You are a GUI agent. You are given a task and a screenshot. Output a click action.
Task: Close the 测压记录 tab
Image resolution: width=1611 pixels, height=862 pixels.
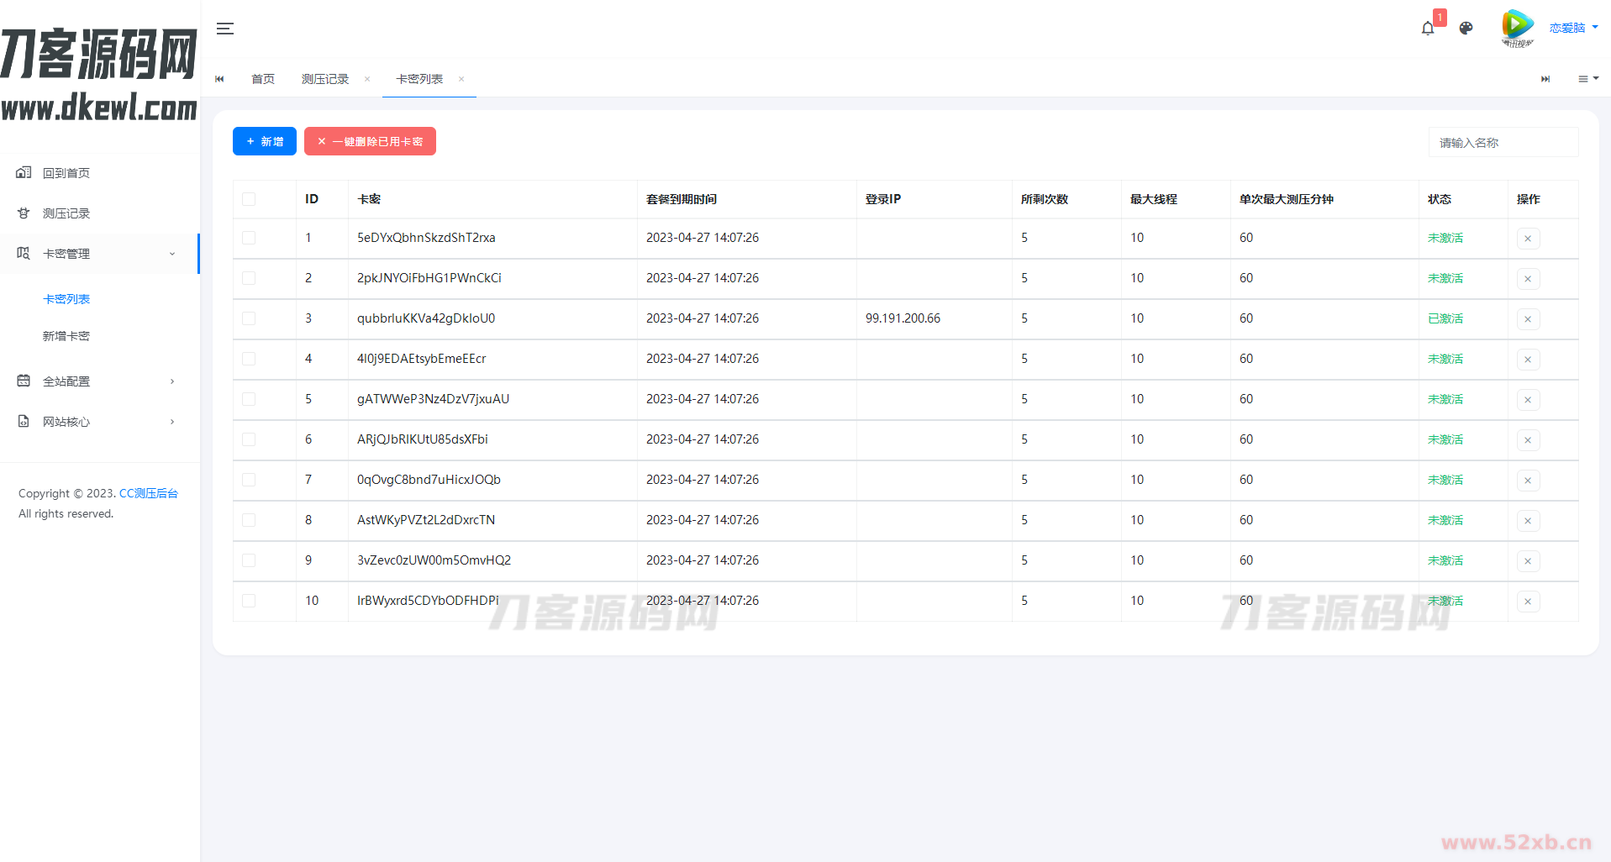[367, 79]
